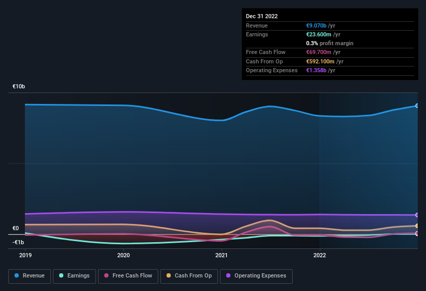The image size is (426, 291).
Task: Toggle the Cash From Op legend button
Action: click(x=189, y=276)
